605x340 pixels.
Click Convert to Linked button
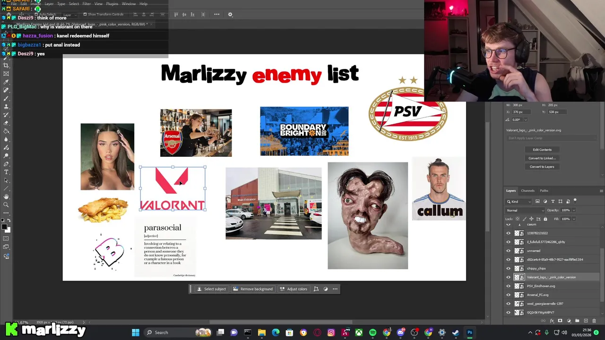542,158
